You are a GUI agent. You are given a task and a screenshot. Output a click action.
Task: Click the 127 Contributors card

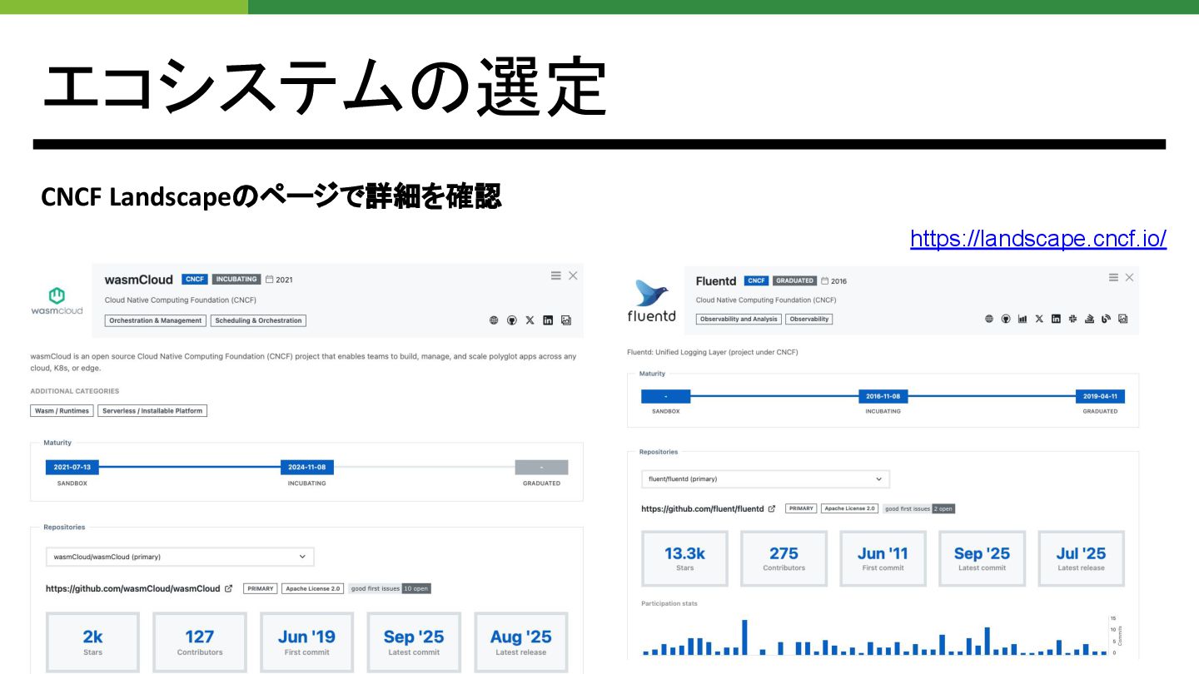(x=200, y=642)
